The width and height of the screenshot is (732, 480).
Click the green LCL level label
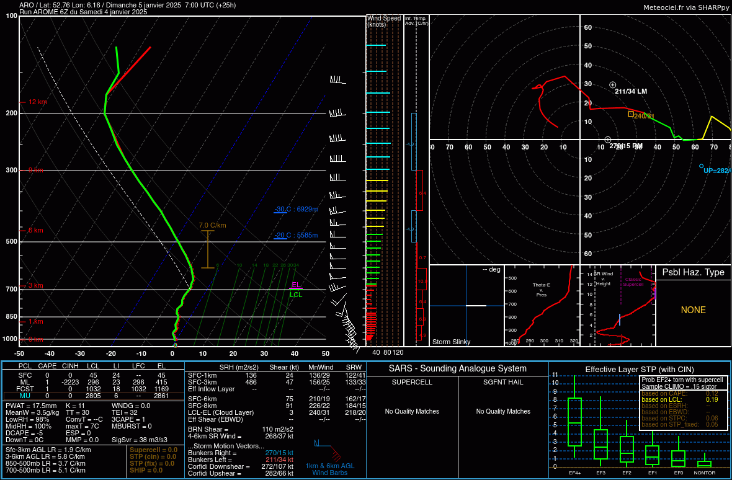(296, 295)
